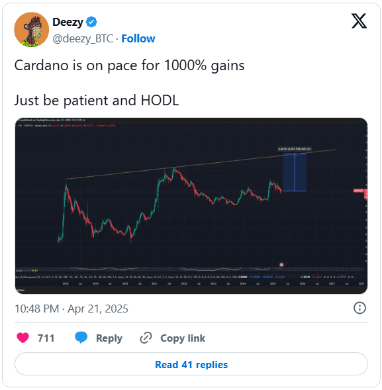The height and width of the screenshot is (390, 382).
Task: Open the Deezy display name
Action: click(68, 23)
